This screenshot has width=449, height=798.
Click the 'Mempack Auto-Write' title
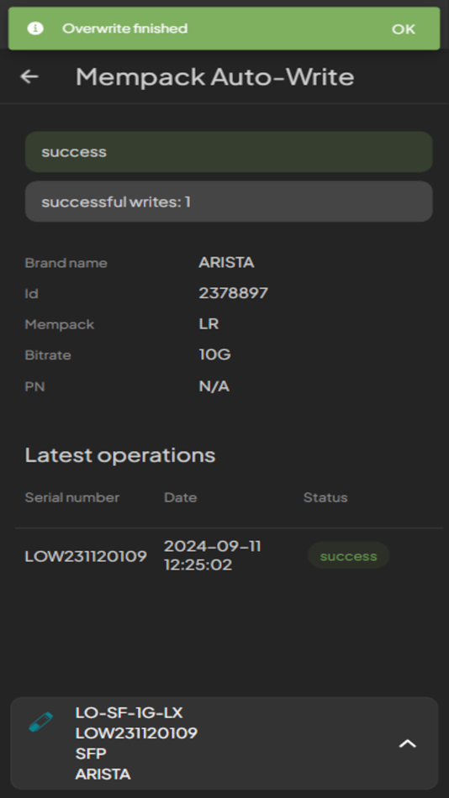pos(214,76)
